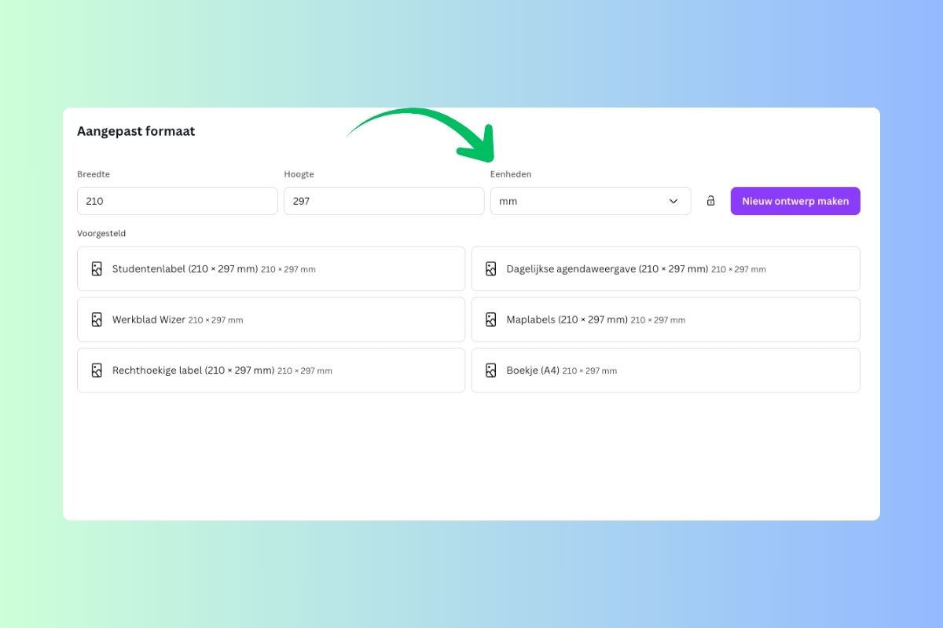Click the Aangepast formaat heading
Image resolution: width=943 pixels, height=628 pixels.
136,131
